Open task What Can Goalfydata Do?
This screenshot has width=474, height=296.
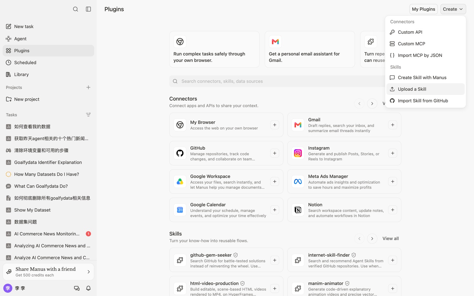click(48, 186)
